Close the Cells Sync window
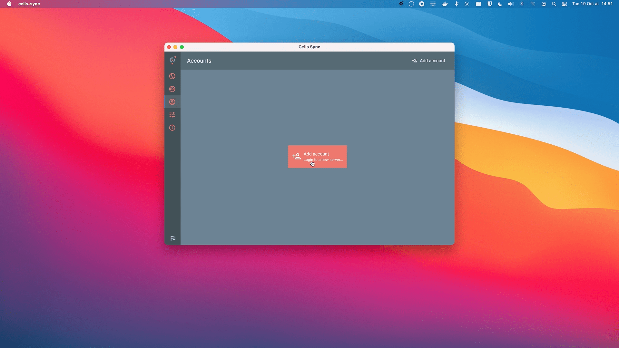The width and height of the screenshot is (619, 348). pyautogui.click(x=169, y=47)
